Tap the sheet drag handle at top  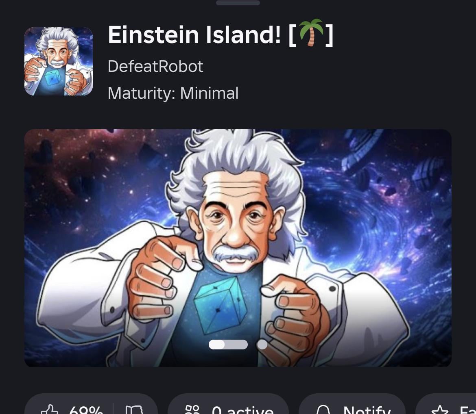238,3
